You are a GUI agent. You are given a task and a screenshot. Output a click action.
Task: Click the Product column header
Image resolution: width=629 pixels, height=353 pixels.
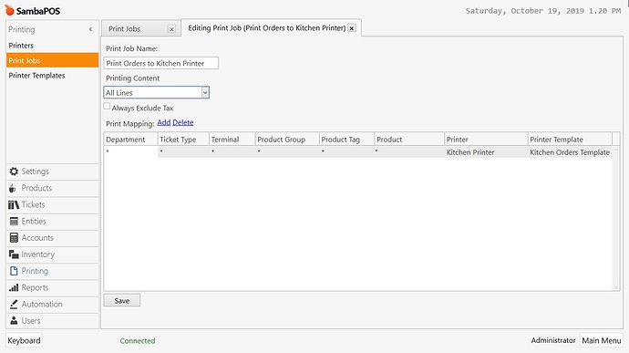point(409,140)
